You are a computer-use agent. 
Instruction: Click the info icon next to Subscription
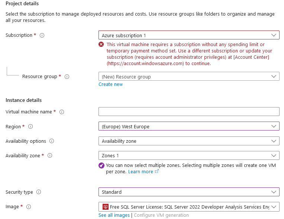pyautogui.click(x=42, y=35)
